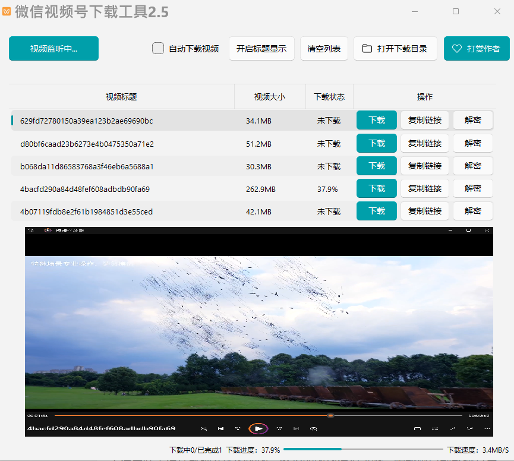This screenshot has height=461, width=514.
Task: Toggle the shuffle icon in video player
Action: (204, 428)
